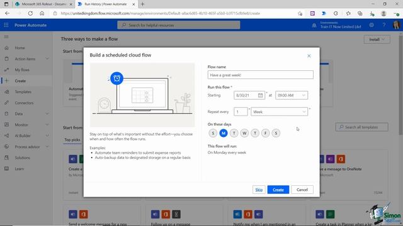
Task: Click the Create button in dialog
Action: pyautogui.click(x=278, y=190)
